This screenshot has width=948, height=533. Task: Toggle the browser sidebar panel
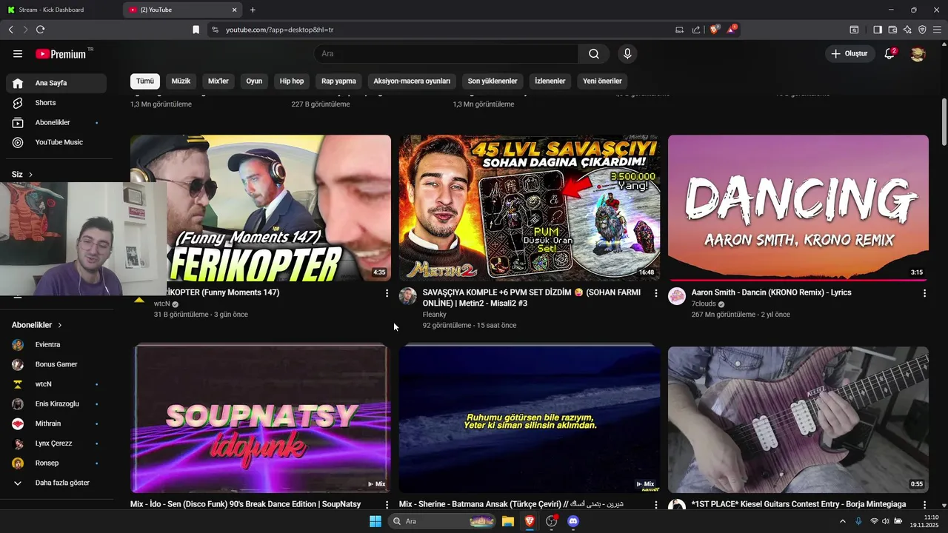tap(878, 30)
